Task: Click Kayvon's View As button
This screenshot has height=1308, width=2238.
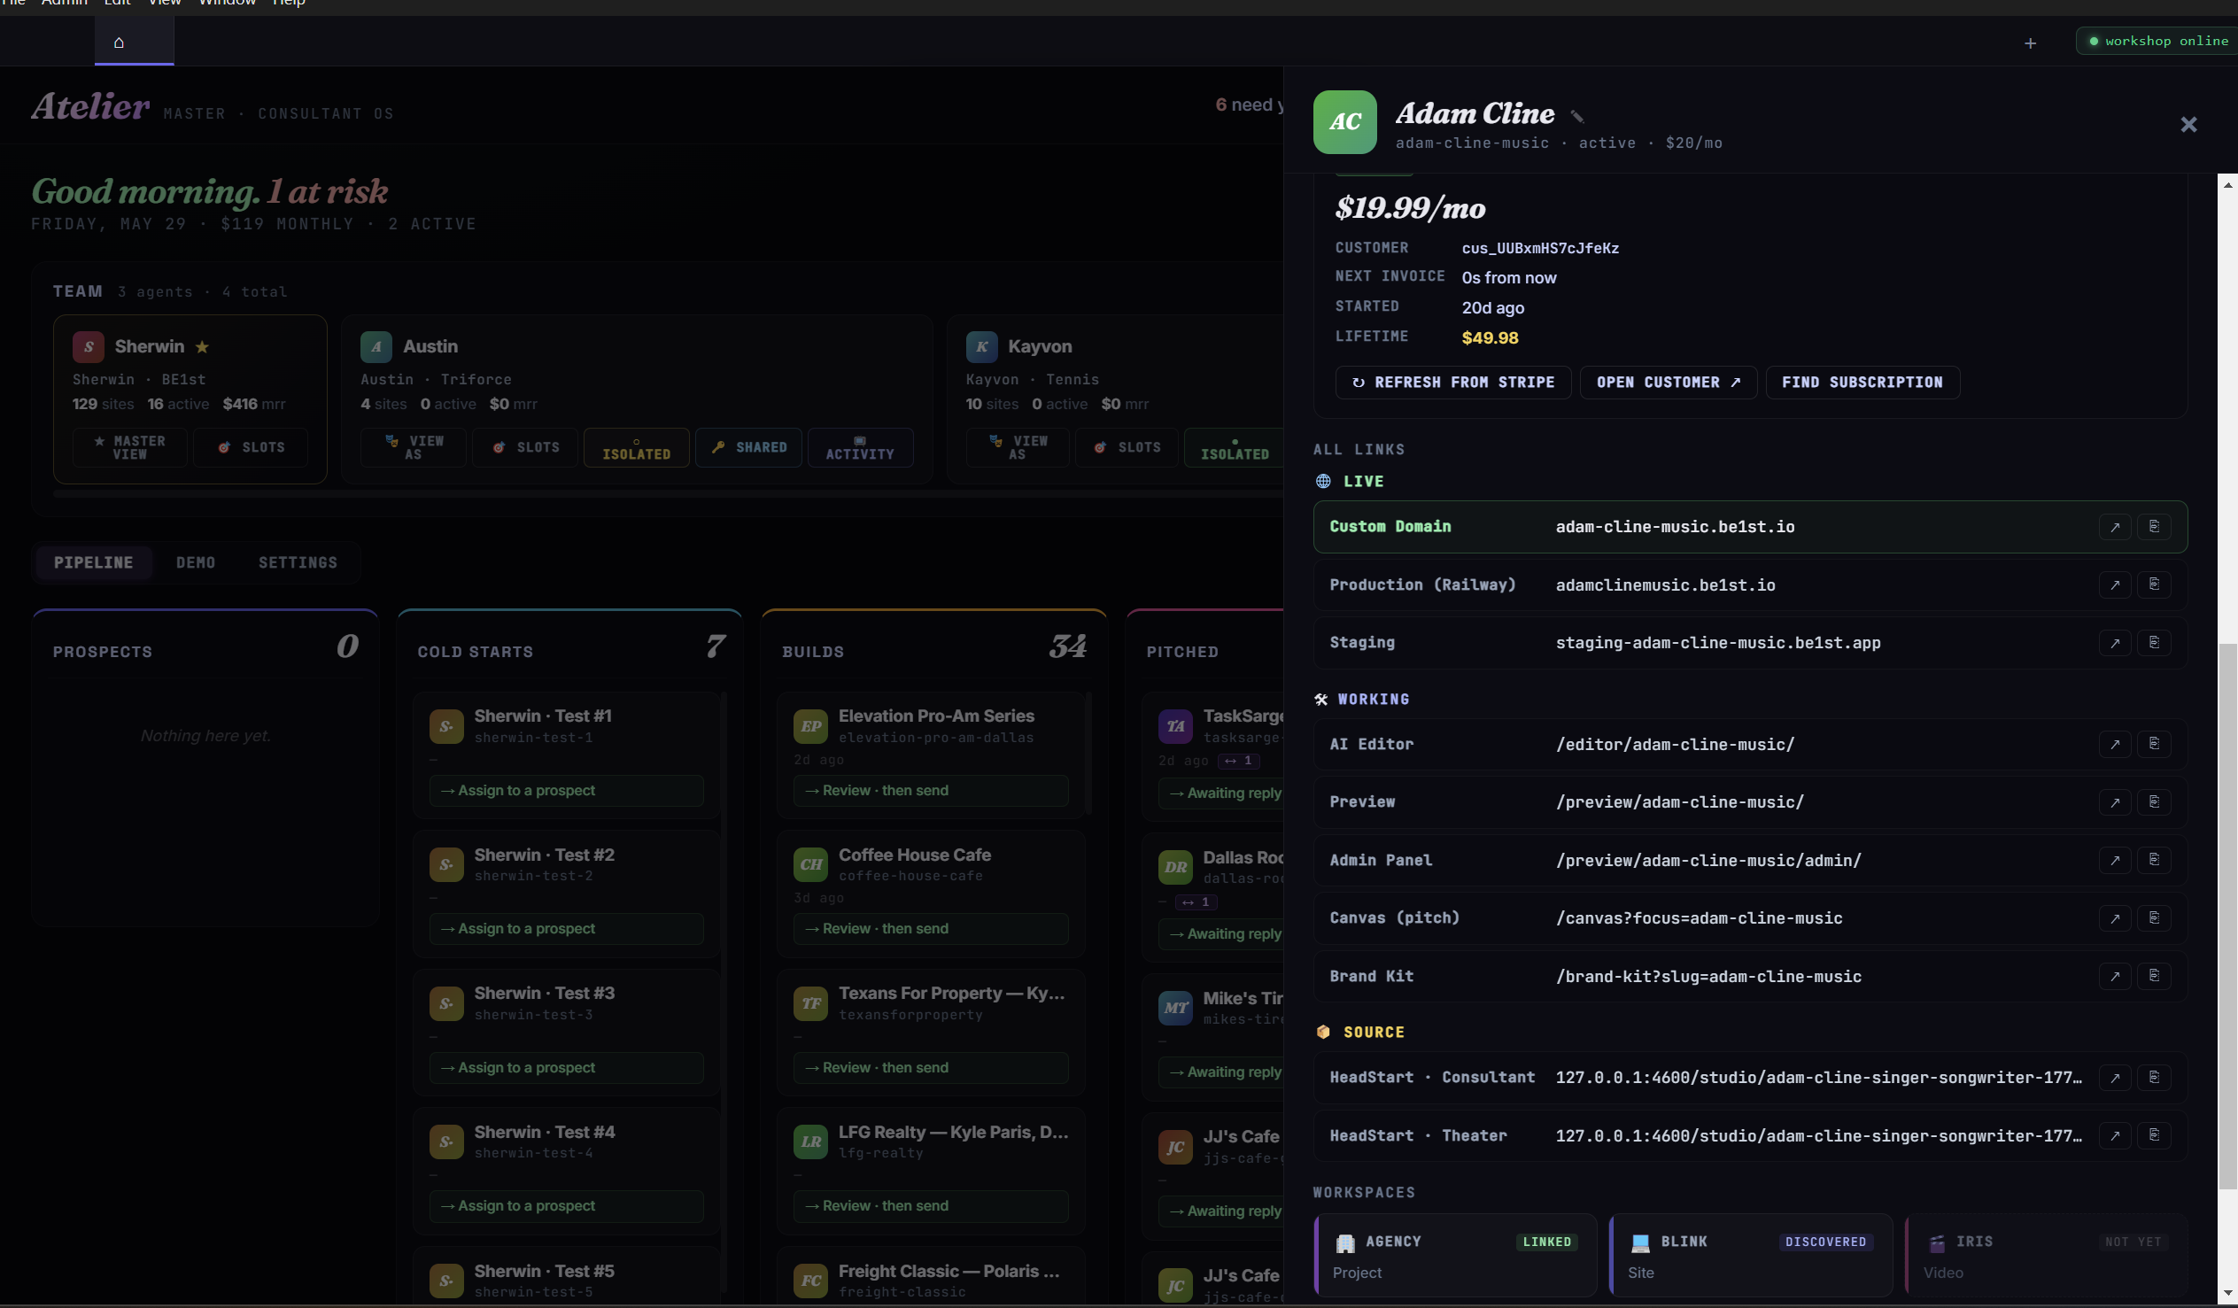Action: (1018, 447)
